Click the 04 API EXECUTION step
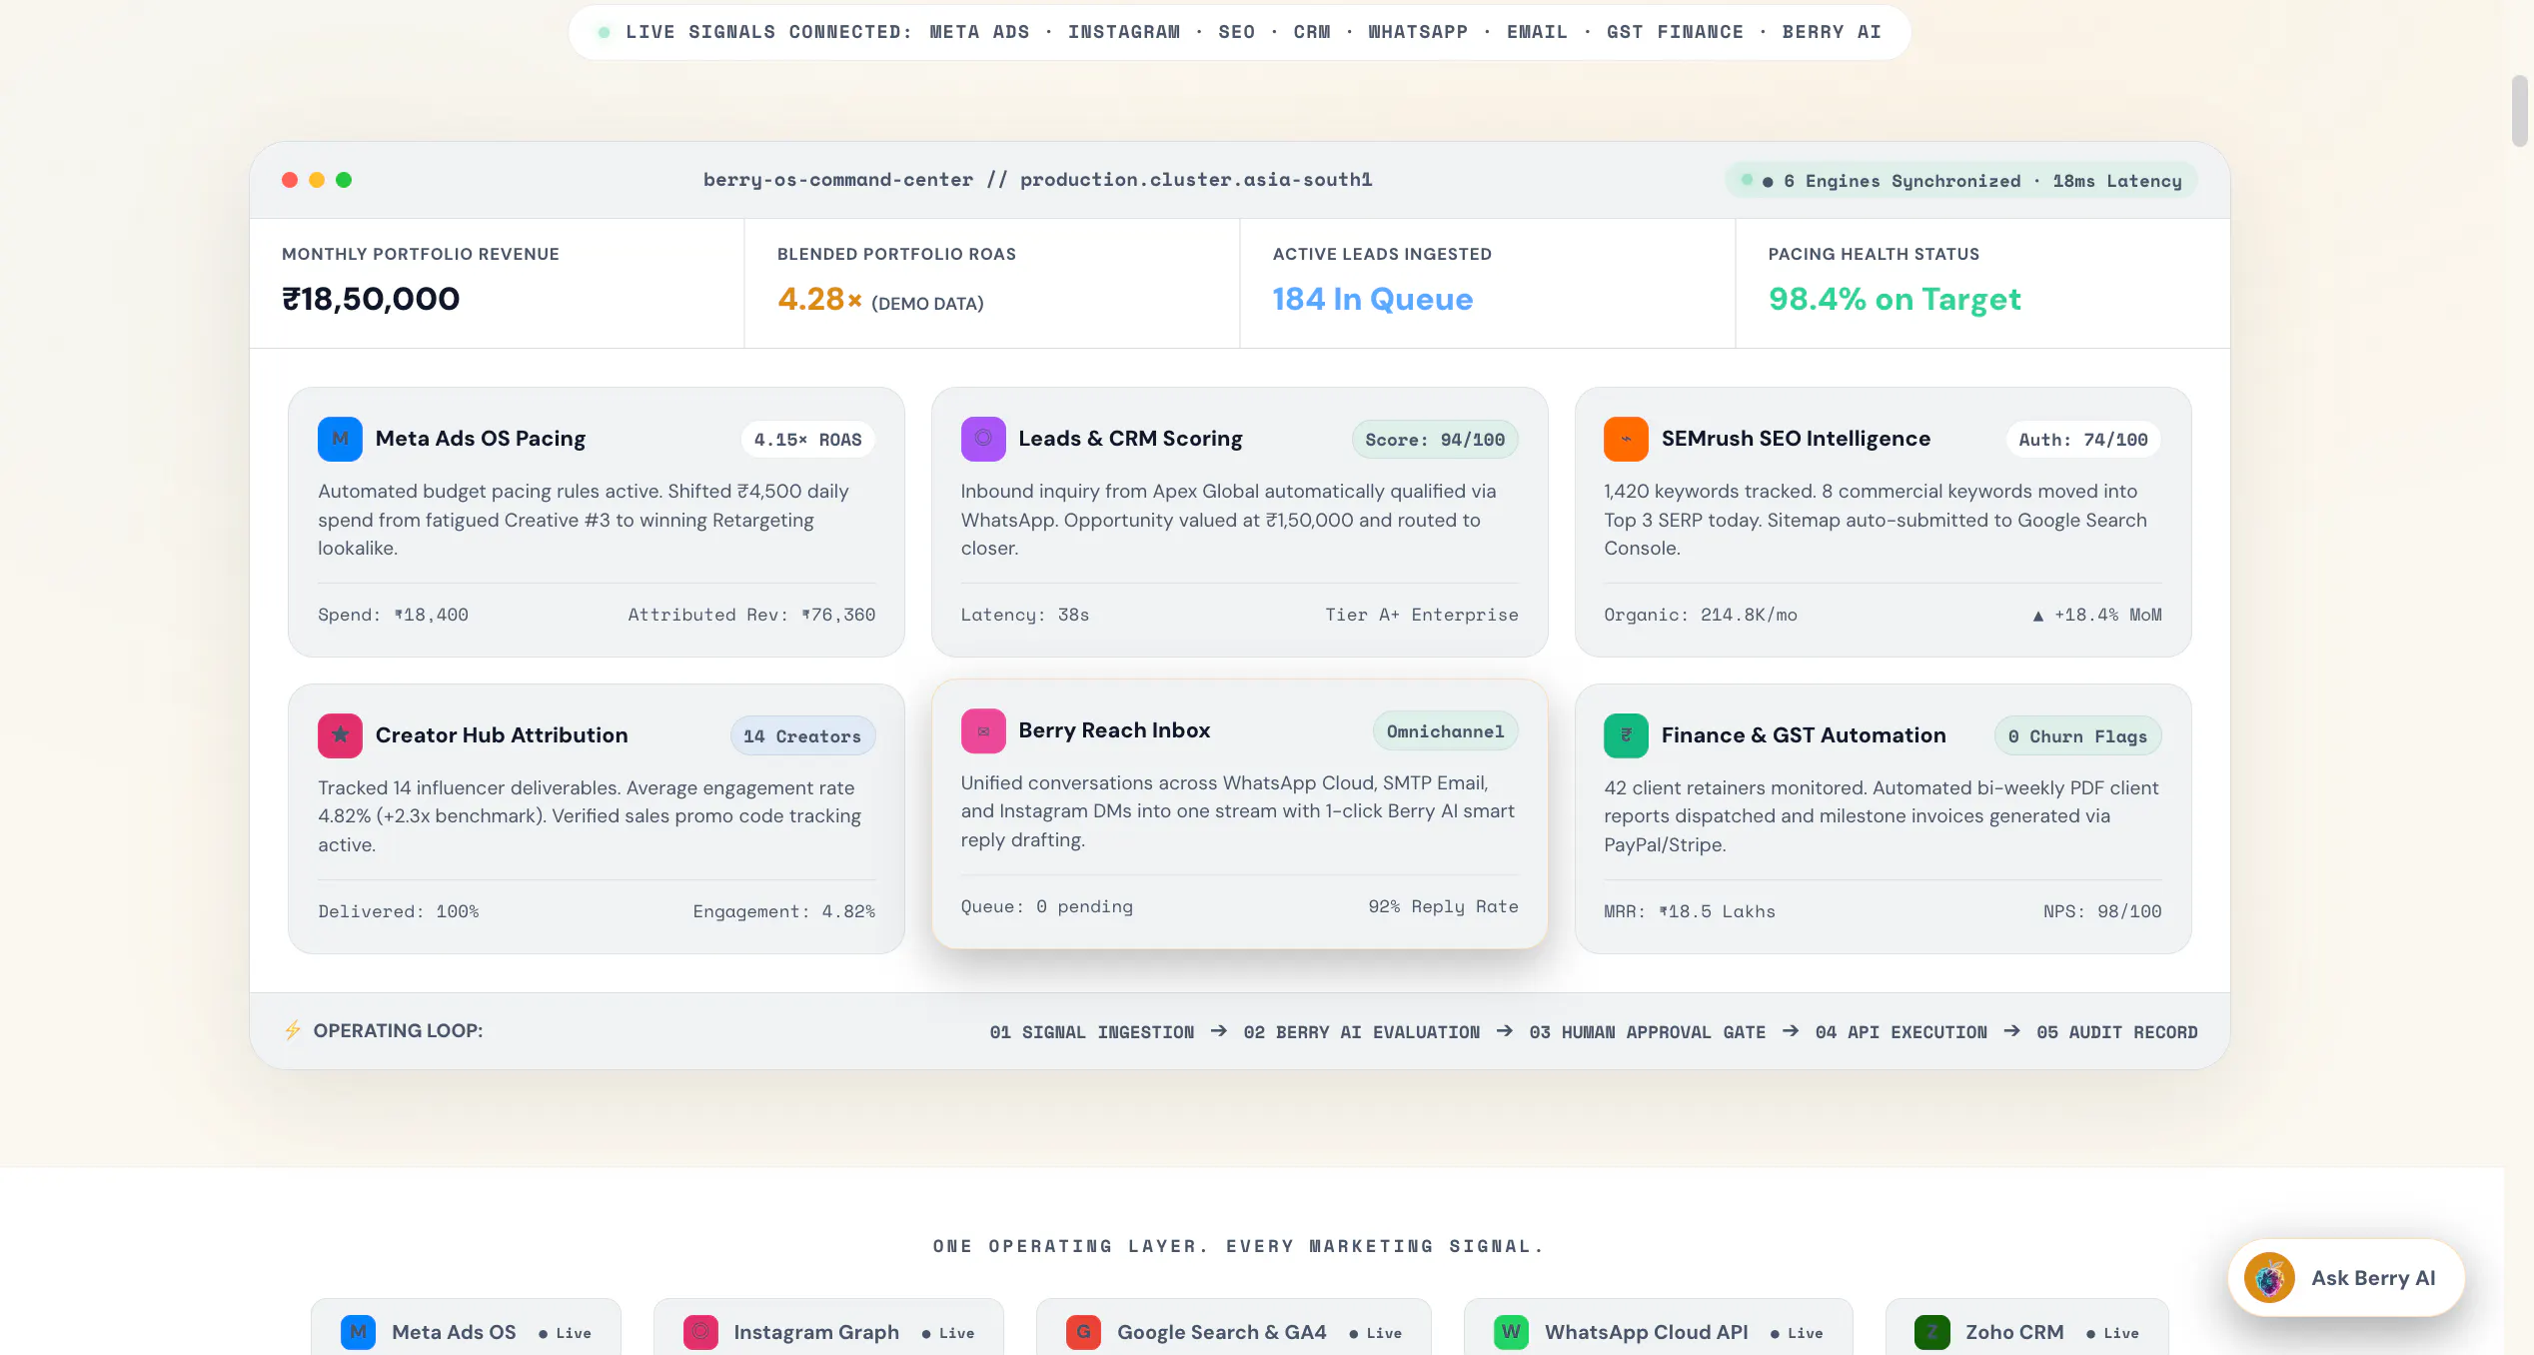This screenshot has height=1355, width=2534. [1901, 1032]
